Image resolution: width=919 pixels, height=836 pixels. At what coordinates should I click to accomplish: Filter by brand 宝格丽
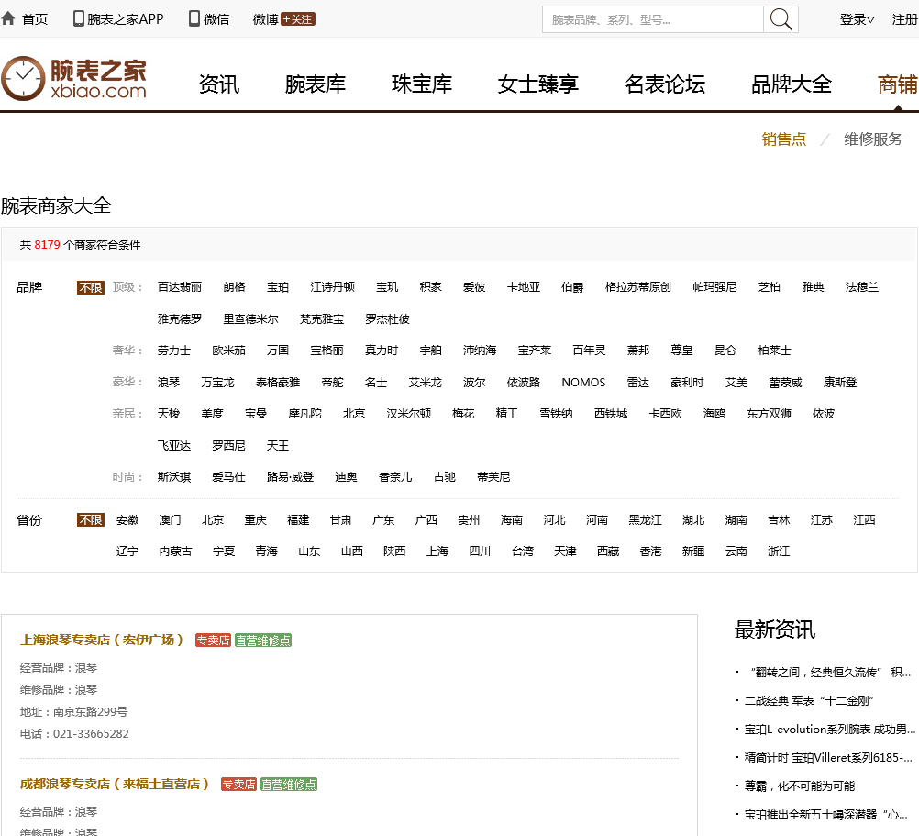pyautogui.click(x=327, y=351)
